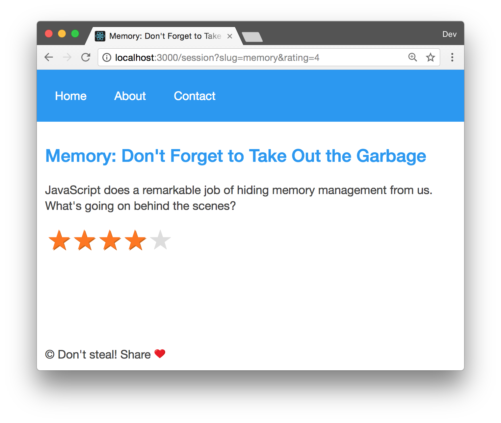The height and width of the screenshot is (423, 501).
Task: Navigate to Home via the navbar
Action: (70, 96)
